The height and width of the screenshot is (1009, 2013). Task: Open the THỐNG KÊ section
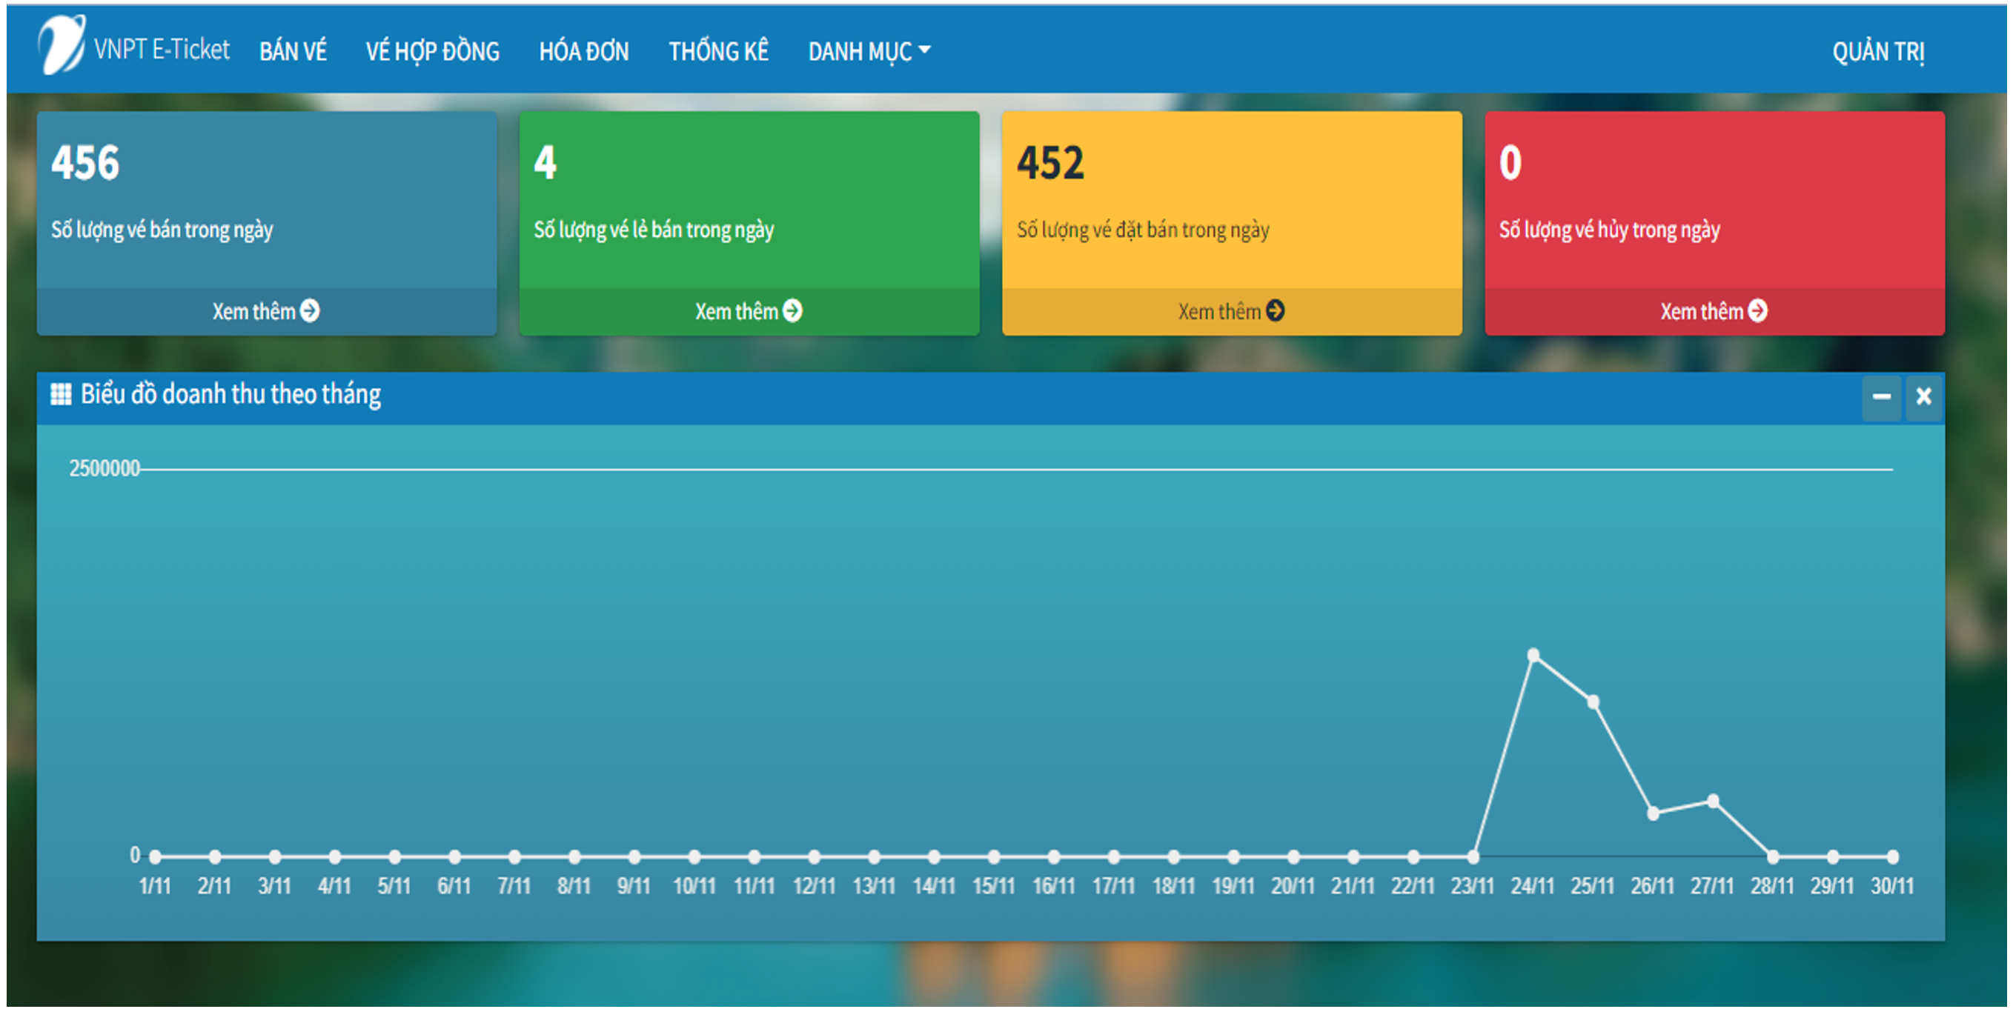click(718, 52)
